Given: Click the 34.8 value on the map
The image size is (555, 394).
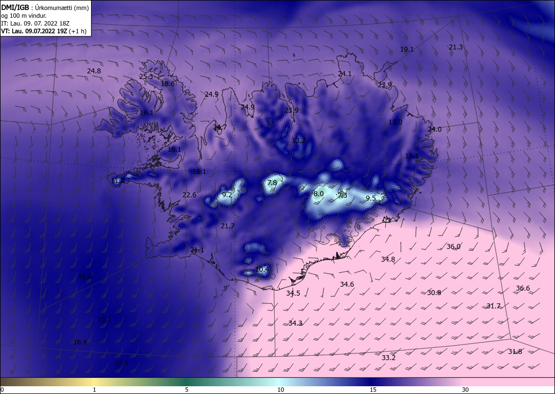Looking at the screenshot, I should 388,260.
